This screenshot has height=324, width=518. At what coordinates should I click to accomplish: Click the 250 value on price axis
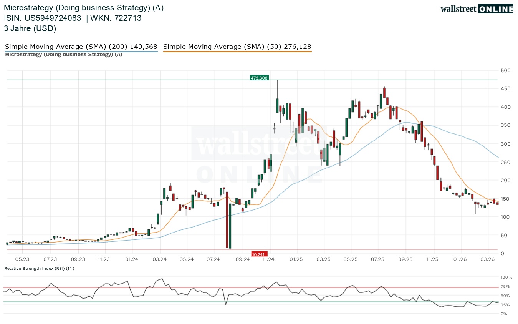505,162
